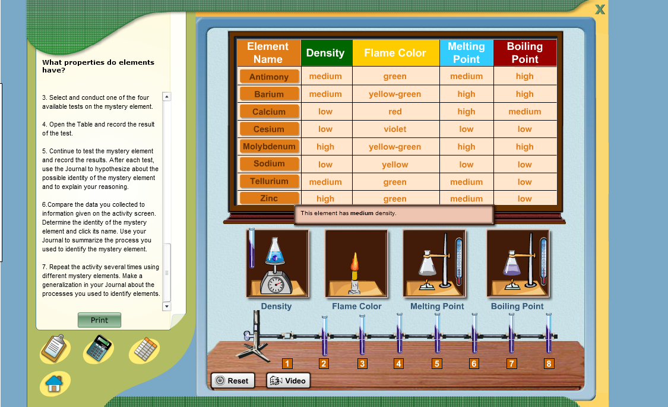Select Molybdenum in the element table
The image size is (668, 407).
[268, 147]
